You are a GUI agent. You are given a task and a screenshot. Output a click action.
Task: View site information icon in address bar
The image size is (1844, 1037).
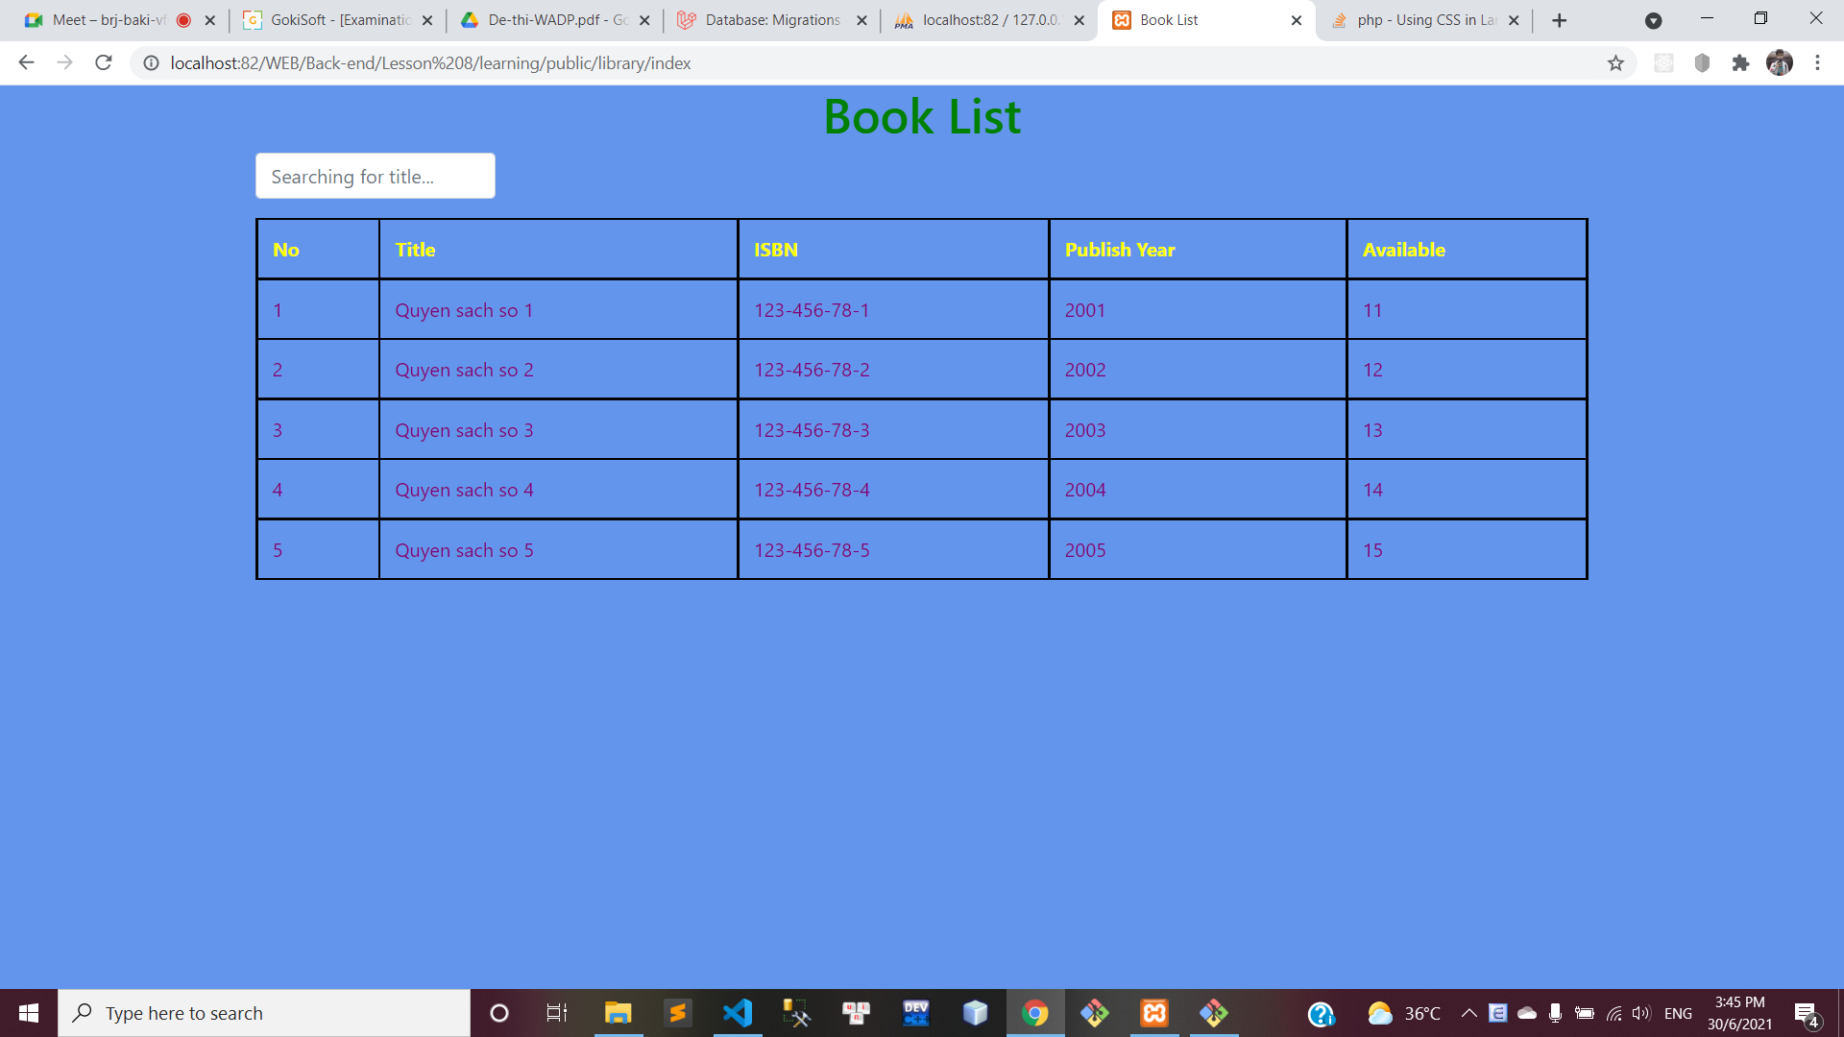click(151, 63)
